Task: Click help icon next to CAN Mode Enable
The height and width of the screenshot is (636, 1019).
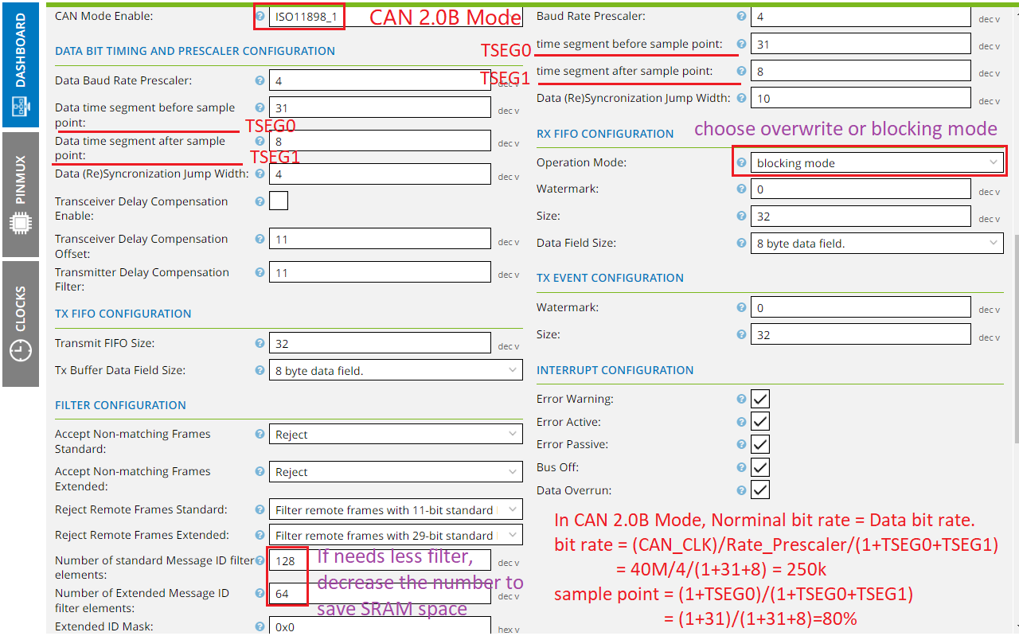Action: [x=260, y=16]
